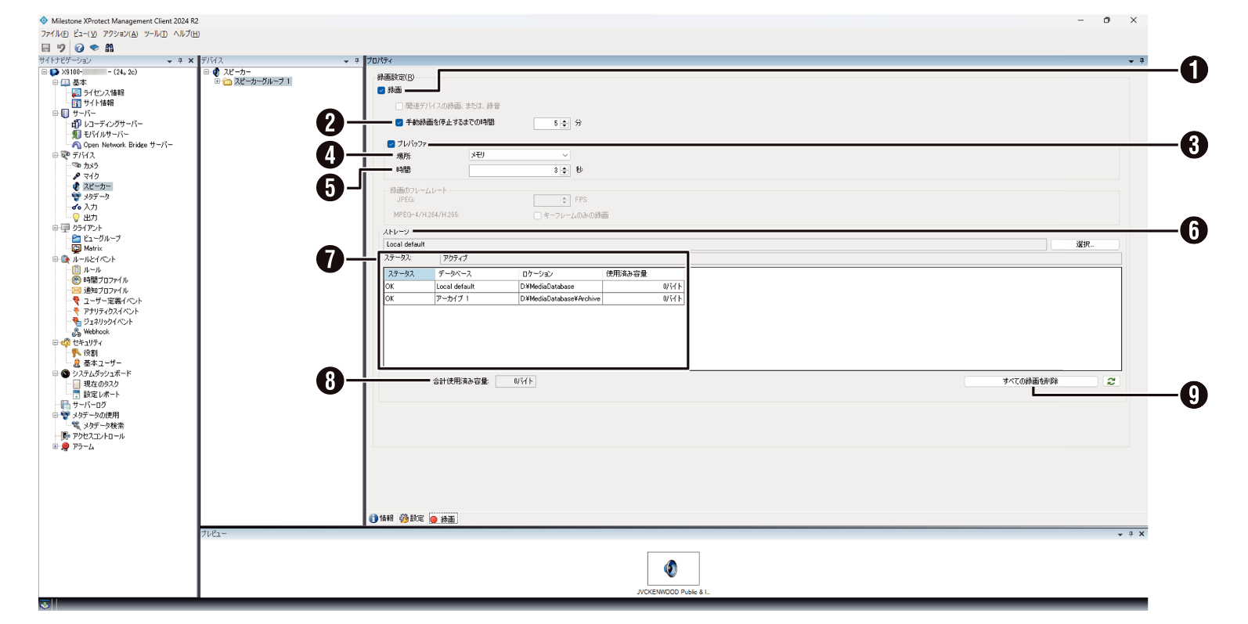Screen dimensions: 1248x624
Task: Click the green refresh icon beside delete button
Action: (1111, 381)
